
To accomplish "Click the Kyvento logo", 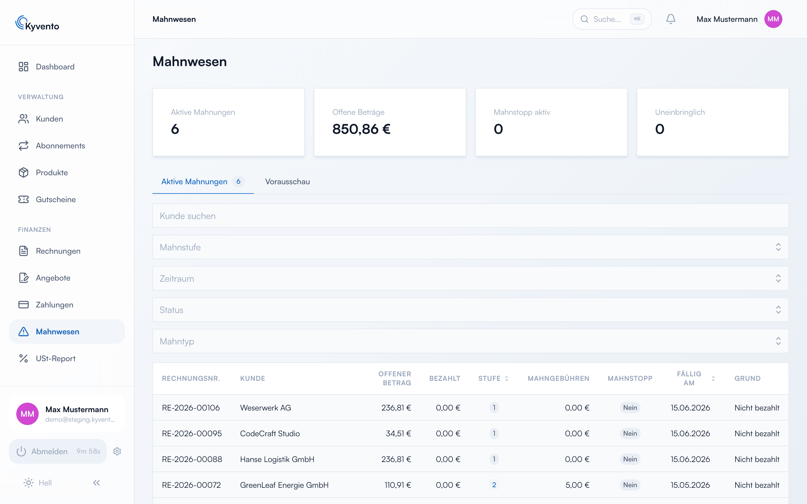I will (37, 23).
